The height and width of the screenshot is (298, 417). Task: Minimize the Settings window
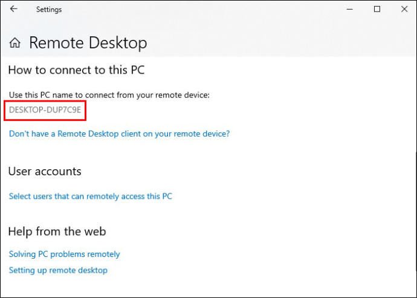pos(350,9)
